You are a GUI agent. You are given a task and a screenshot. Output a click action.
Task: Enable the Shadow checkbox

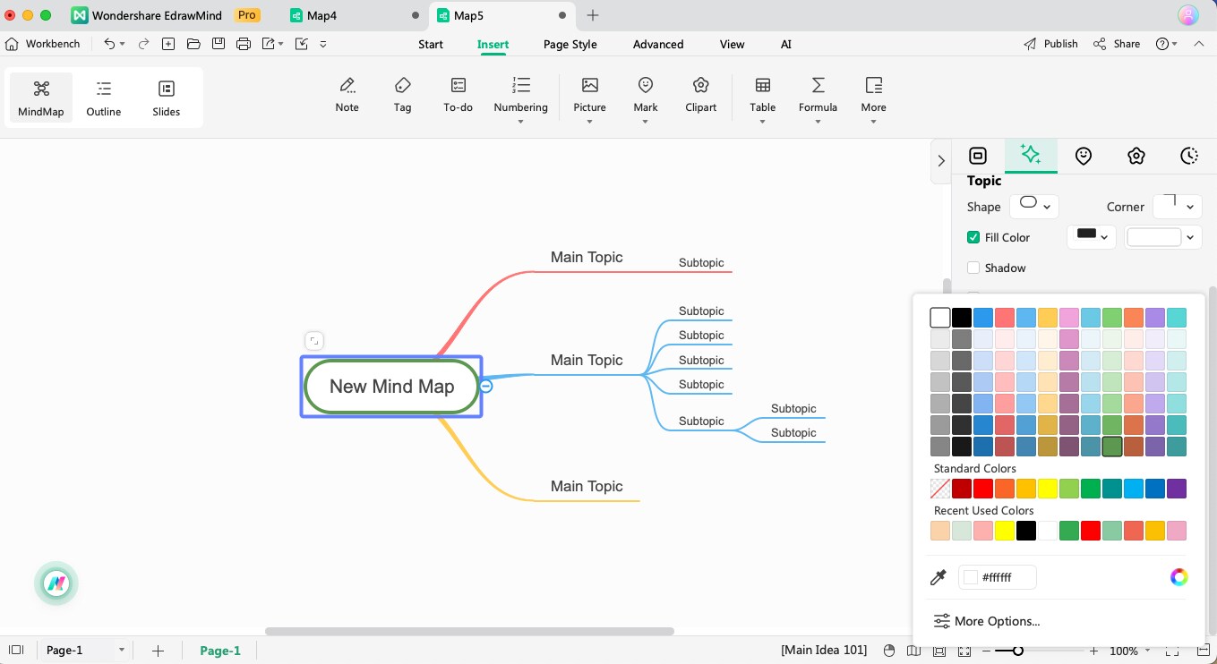[973, 268]
